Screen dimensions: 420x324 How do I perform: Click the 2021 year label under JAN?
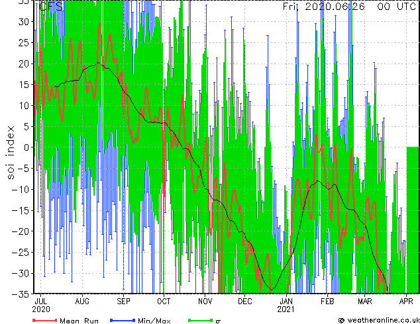coord(286,309)
